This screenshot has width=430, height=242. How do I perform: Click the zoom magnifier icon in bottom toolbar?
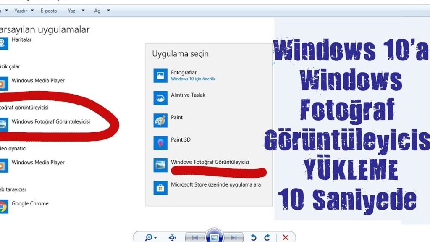(x=150, y=237)
